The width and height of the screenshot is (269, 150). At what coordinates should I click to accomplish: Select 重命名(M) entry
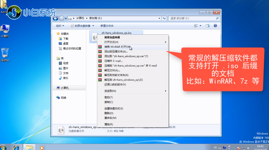click(133, 118)
